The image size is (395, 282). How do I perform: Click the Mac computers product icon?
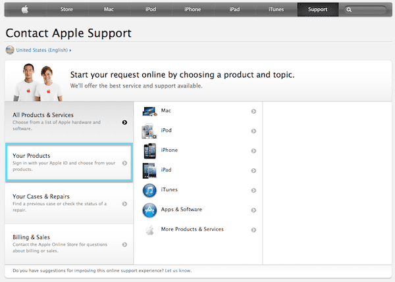[x=150, y=111]
